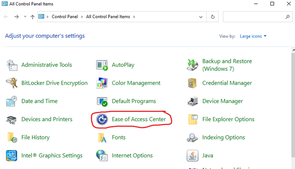Open the Date and Time calendar icon
295x169 pixels.
[x=12, y=101]
